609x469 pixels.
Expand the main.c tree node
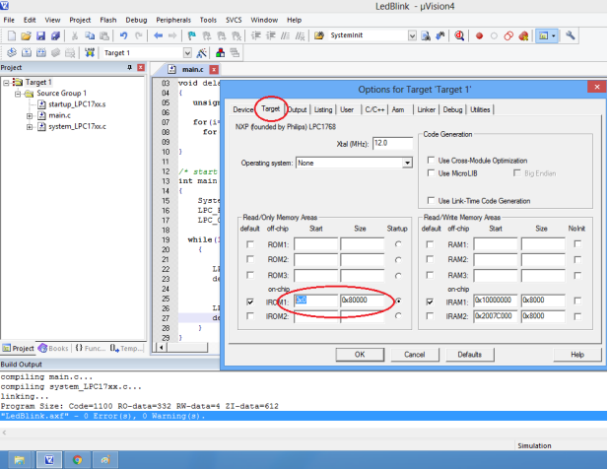click(x=30, y=115)
